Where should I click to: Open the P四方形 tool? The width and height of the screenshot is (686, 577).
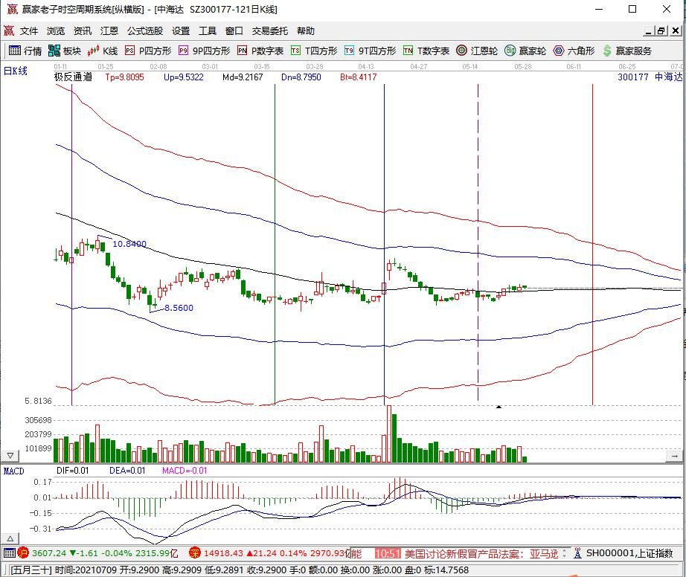[x=148, y=51]
